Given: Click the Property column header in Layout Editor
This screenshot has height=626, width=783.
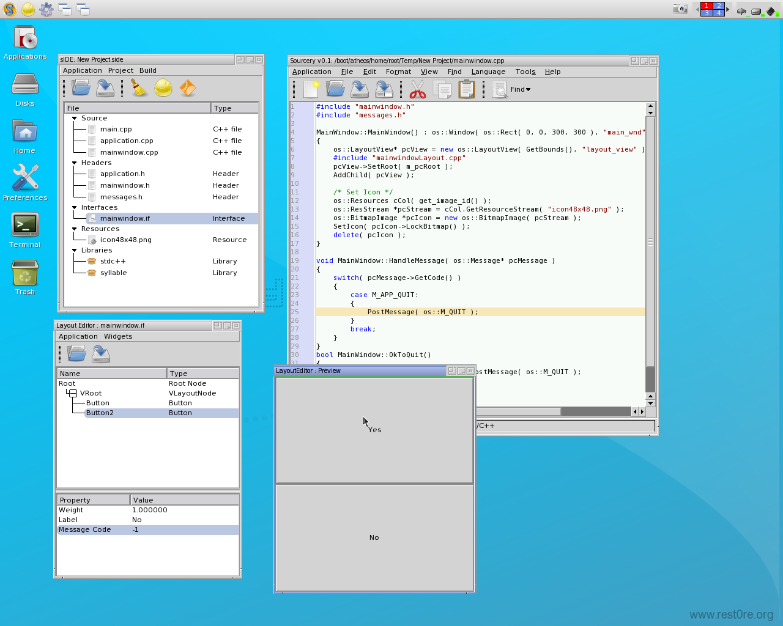Looking at the screenshot, I should [x=94, y=500].
